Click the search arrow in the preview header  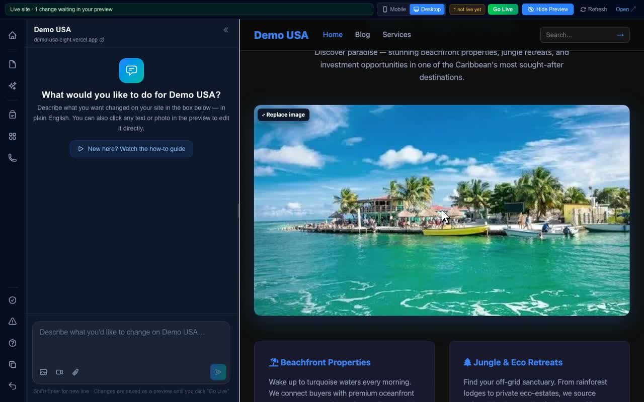(620, 35)
